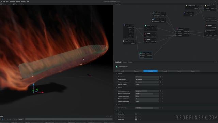Screen dimensions: 218x123
Task: Collapse the Pressure section
Action: click(x=116, y=88)
